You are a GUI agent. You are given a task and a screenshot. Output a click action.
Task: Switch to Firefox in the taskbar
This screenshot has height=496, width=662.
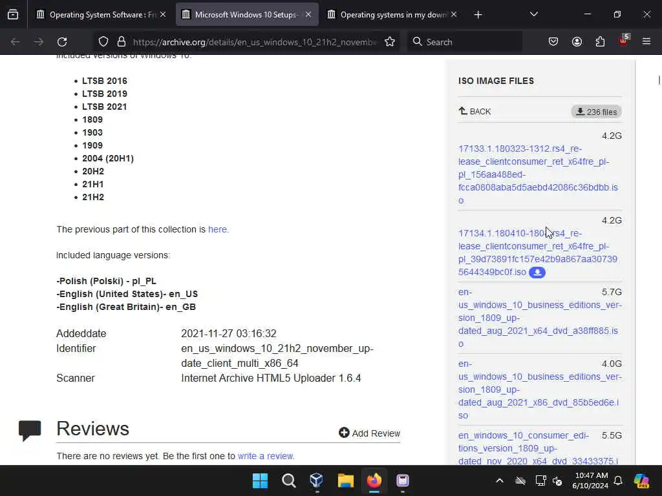coord(374,480)
